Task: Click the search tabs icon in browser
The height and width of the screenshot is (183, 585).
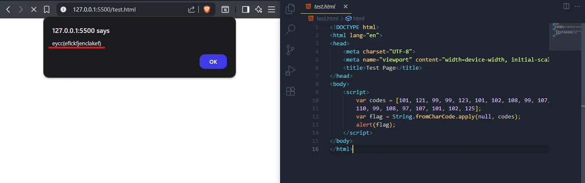Action: 225,9
